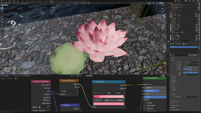The width and height of the screenshot is (201, 113).
Task: Collapse the Texture Coordinate node
Action: pyautogui.click(x=33, y=81)
